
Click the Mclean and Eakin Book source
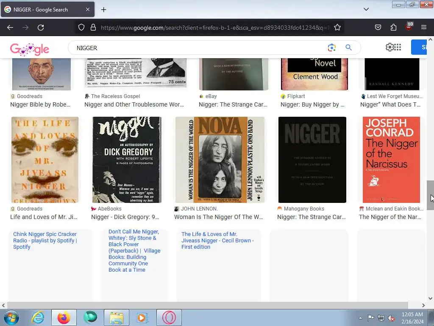(395, 209)
